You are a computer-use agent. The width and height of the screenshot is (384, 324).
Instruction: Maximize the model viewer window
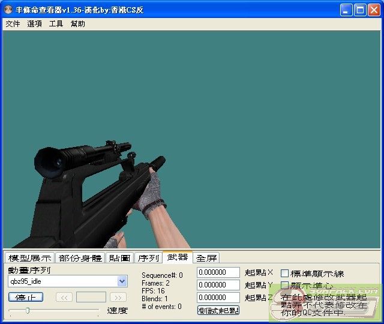pos(360,10)
